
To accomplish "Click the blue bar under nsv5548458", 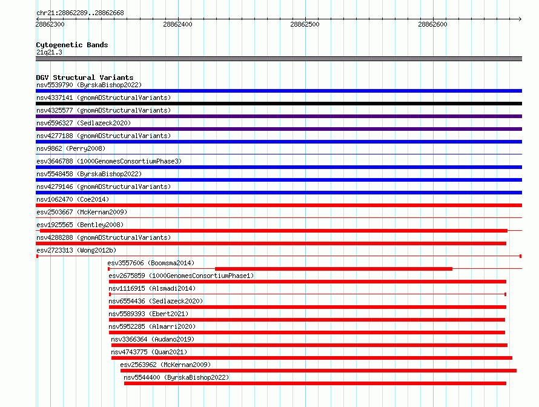I will pyautogui.click(x=279, y=180).
